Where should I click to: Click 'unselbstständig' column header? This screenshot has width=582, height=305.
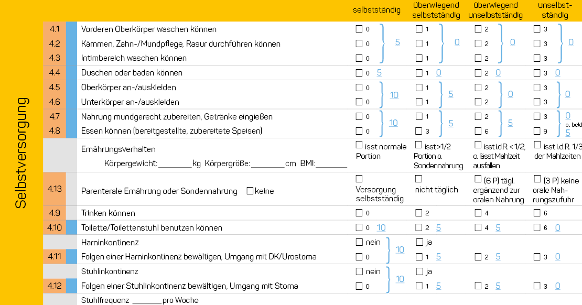click(555, 10)
